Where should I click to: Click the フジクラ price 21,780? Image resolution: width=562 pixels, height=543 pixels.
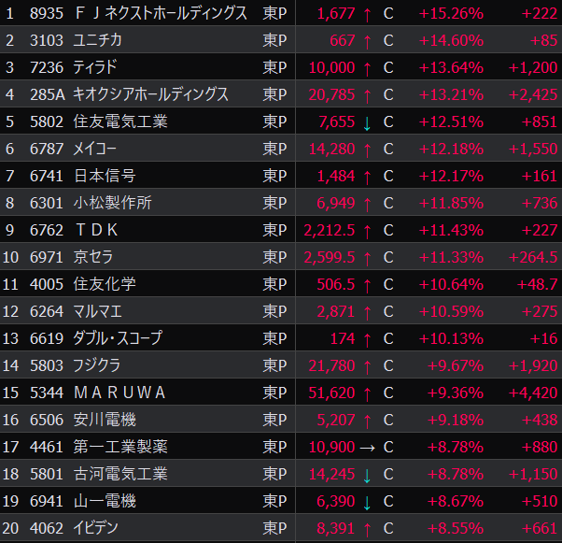(330, 366)
